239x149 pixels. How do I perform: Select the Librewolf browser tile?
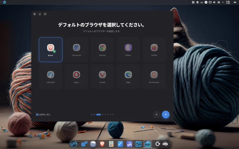(51, 76)
